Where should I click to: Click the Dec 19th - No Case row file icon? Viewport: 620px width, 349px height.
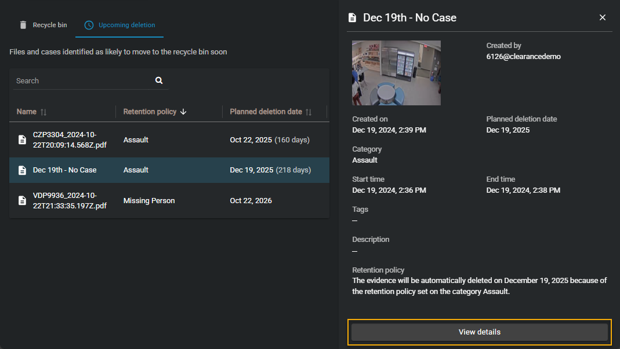22,170
